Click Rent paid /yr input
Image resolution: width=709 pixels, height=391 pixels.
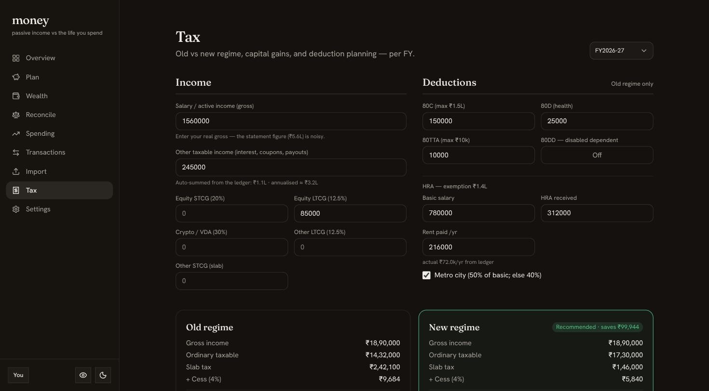coord(478,247)
